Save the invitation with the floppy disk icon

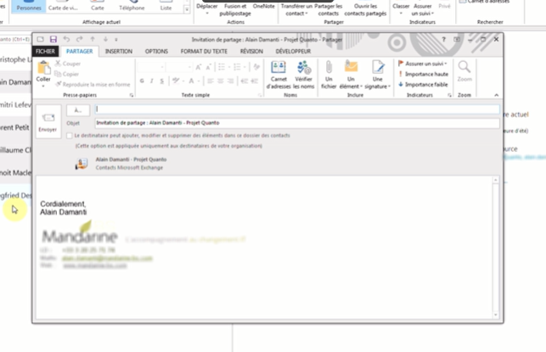[53, 39]
